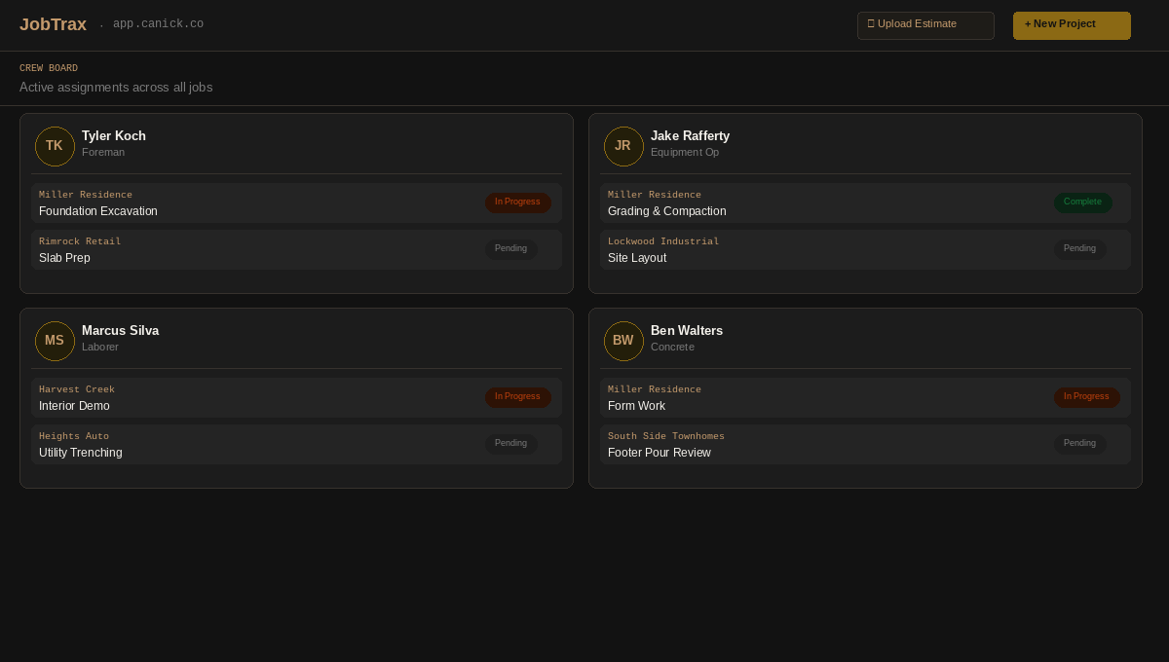Click the app.canick.co address text

pyautogui.click(x=158, y=24)
